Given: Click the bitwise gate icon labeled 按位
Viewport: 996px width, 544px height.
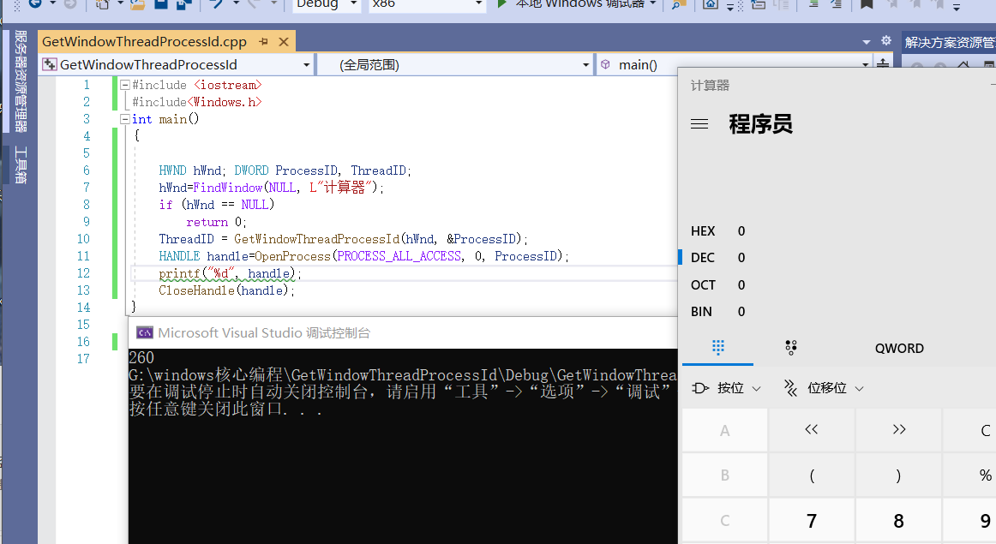Looking at the screenshot, I should click(700, 388).
